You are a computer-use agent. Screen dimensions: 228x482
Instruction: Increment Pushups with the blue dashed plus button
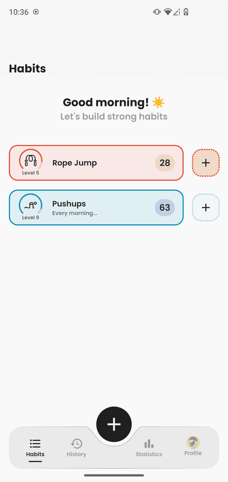[x=206, y=208]
